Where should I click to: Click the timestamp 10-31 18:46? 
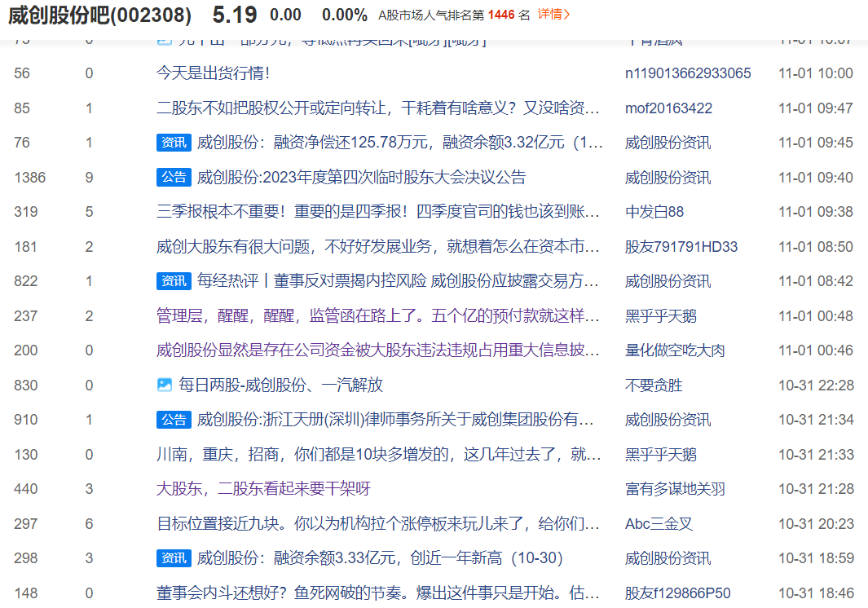[817, 593]
